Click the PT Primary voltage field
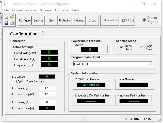Image resolution: width=163 pixels, height=123 pixels. (47, 88)
